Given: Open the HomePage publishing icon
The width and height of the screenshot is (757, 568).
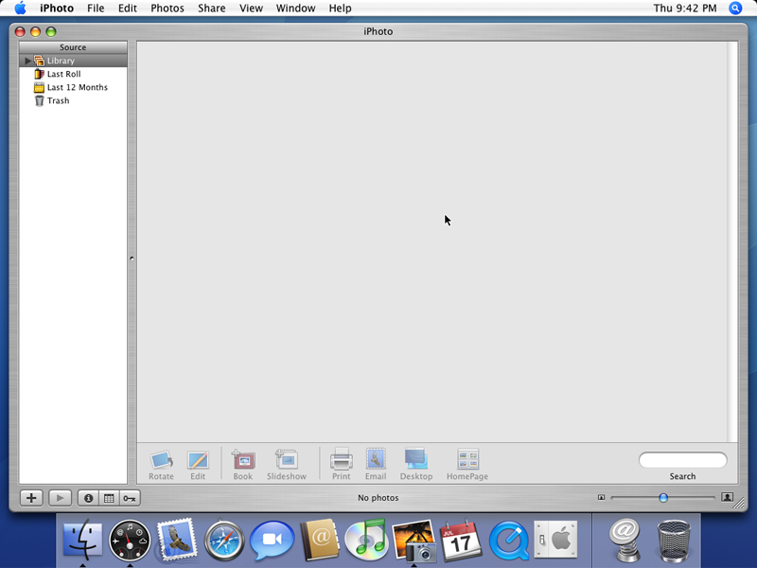Looking at the screenshot, I should click(x=467, y=461).
